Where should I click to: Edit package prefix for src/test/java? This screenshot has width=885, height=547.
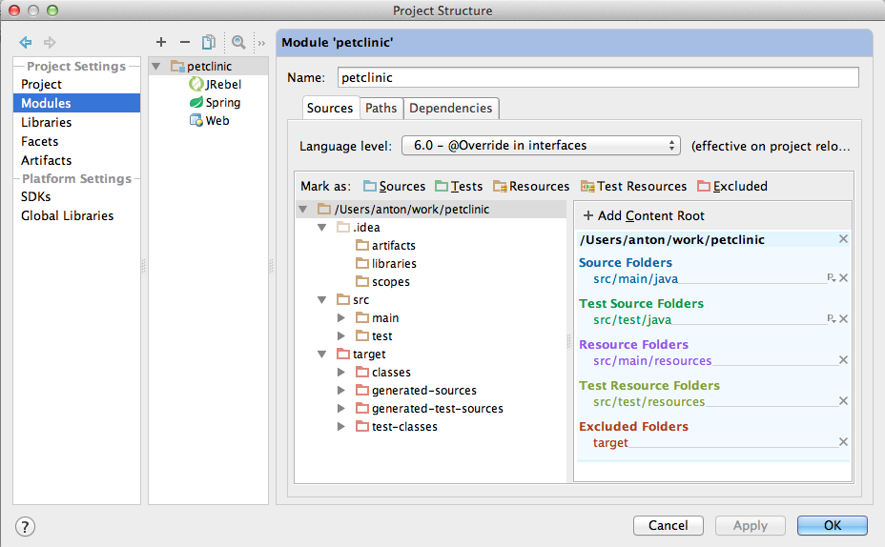(x=832, y=318)
